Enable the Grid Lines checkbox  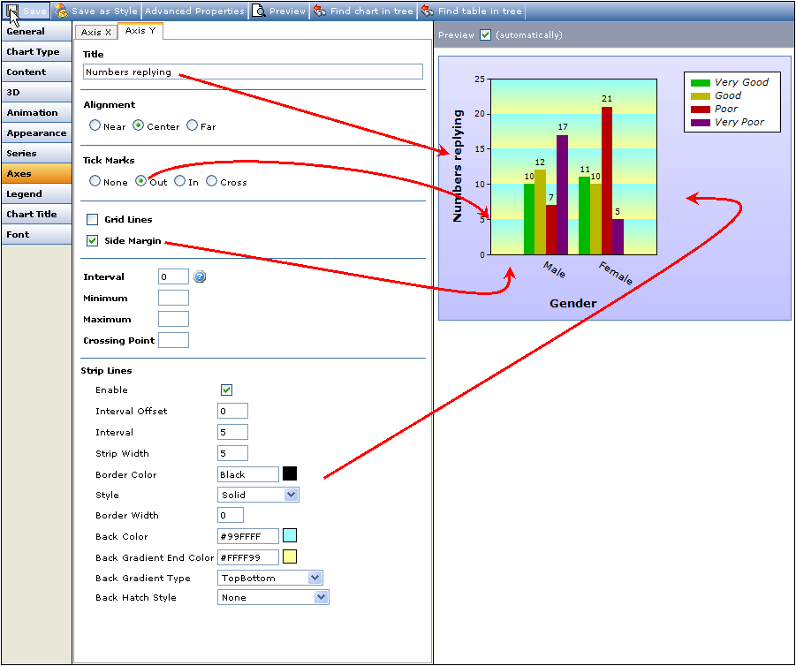click(93, 219)
